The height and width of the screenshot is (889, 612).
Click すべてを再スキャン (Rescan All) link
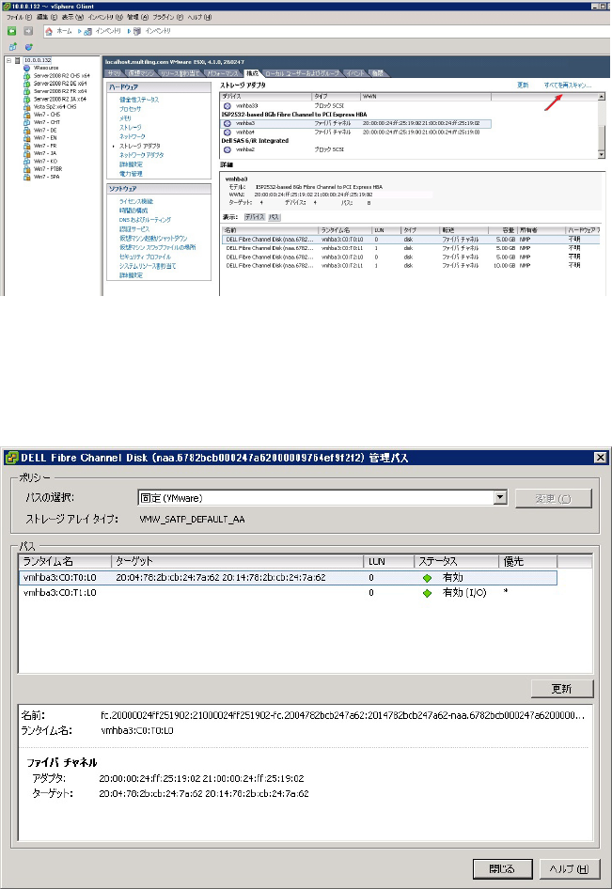567,85
